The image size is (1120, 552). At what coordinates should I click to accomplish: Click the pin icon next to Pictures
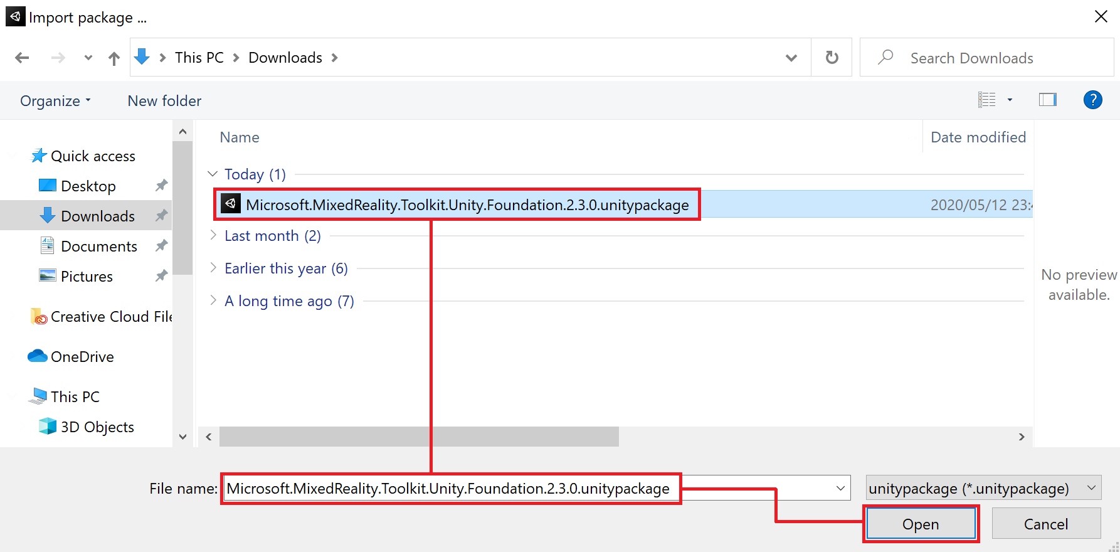tap(161, 276)
